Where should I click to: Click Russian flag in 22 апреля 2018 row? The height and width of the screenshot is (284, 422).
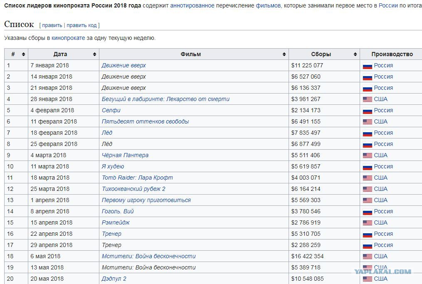(x=368, y=234)
